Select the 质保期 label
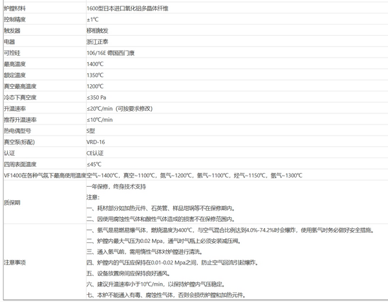 point(12,203)
